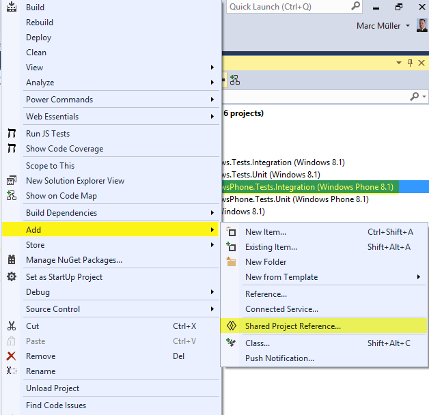Click the "6 projects)" solution node text
This screenshot has width=429, height=415.
pos(243,113)
